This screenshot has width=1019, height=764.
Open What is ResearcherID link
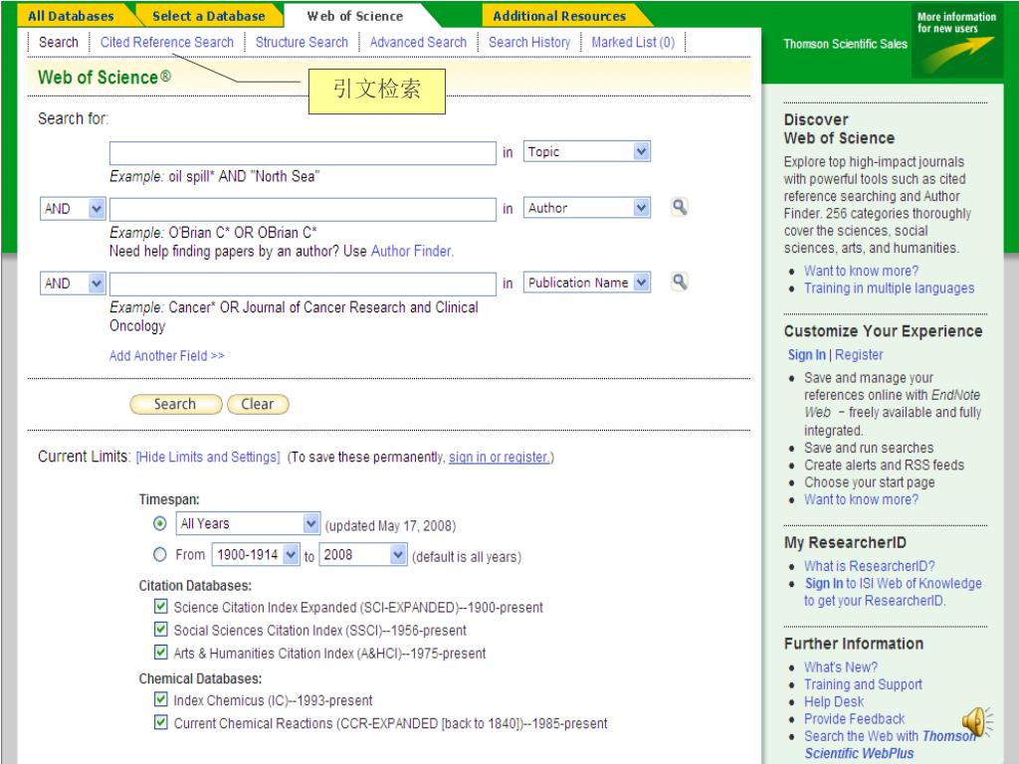point(870,566)
